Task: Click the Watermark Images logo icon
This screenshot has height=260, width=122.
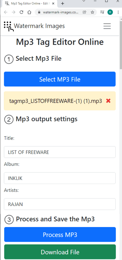Action: tap(8, 26)
